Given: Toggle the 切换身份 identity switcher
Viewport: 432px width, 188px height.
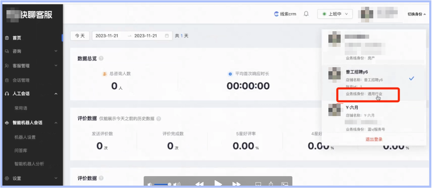Looking at the screenshot, I should pyautogui.click(x=417, y=14).
